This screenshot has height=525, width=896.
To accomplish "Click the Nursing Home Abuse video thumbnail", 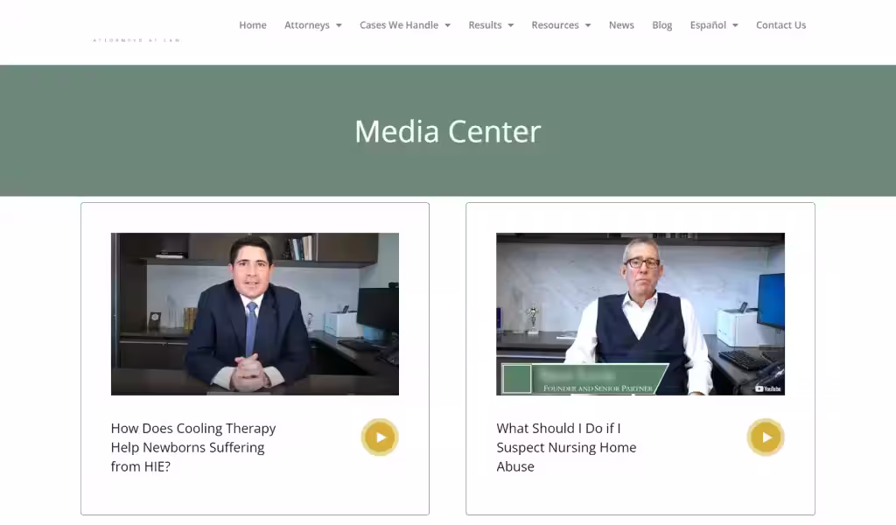I will point(640,313).
